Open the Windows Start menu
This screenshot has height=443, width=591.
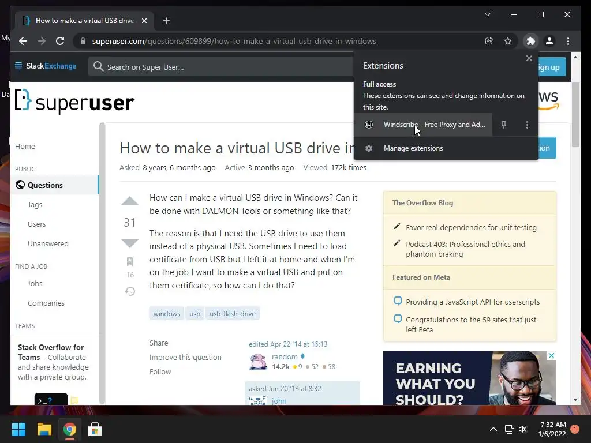coord(18,429)
